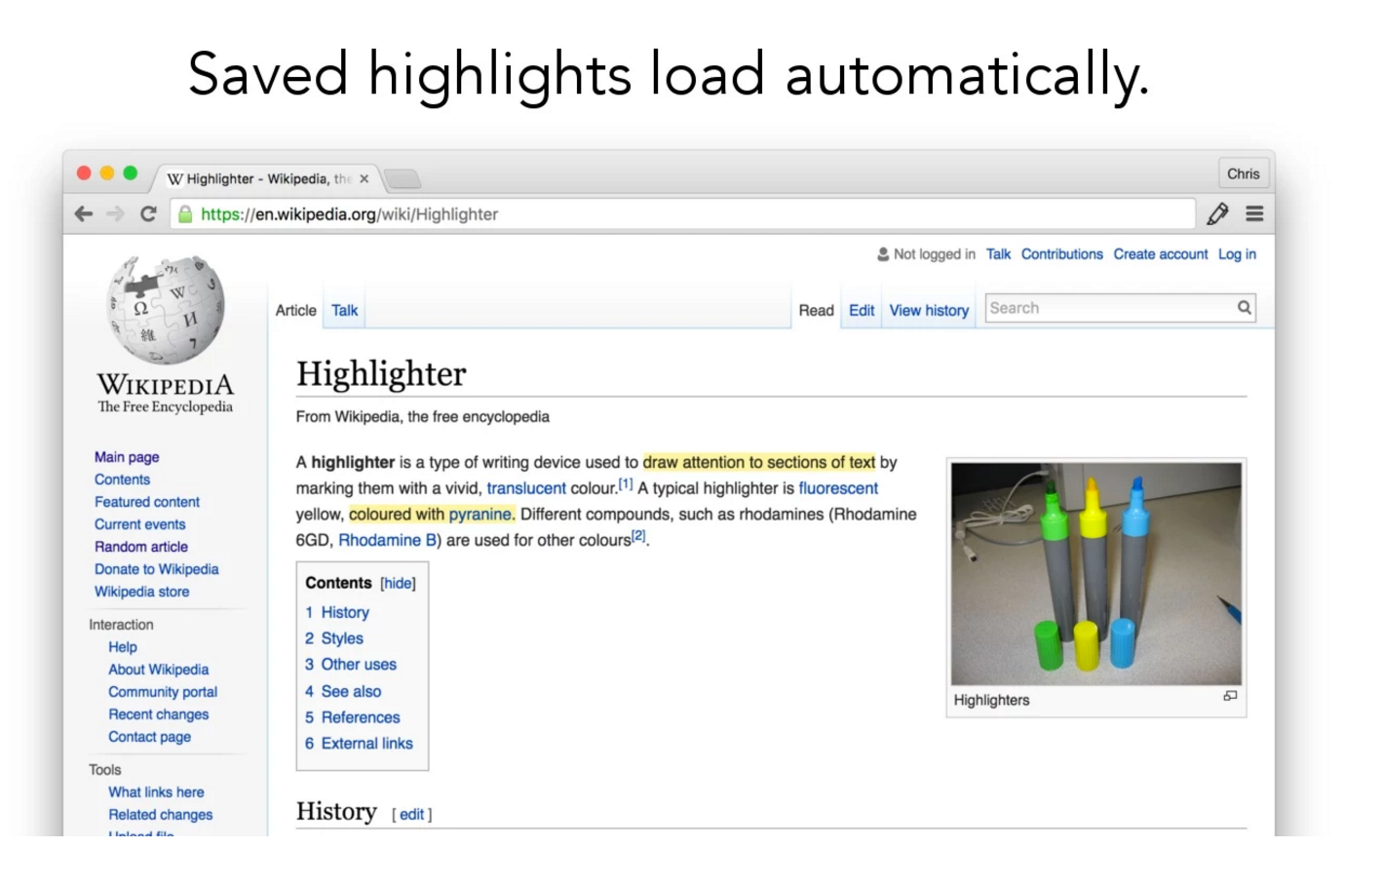Viewport: 1382px width, 887px height.
Task: Open the View history tab
Action: coord(929,310)
